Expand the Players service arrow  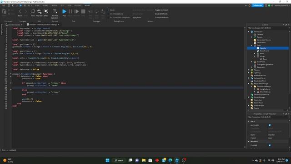[249, 70]
